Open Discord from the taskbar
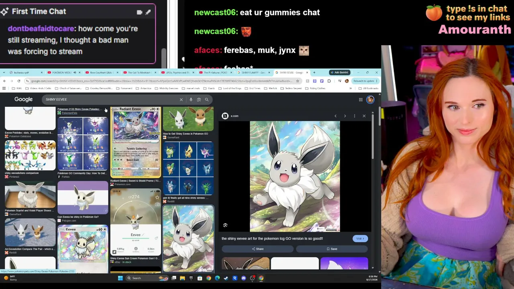The image size is (514, 289). [243, 278]
